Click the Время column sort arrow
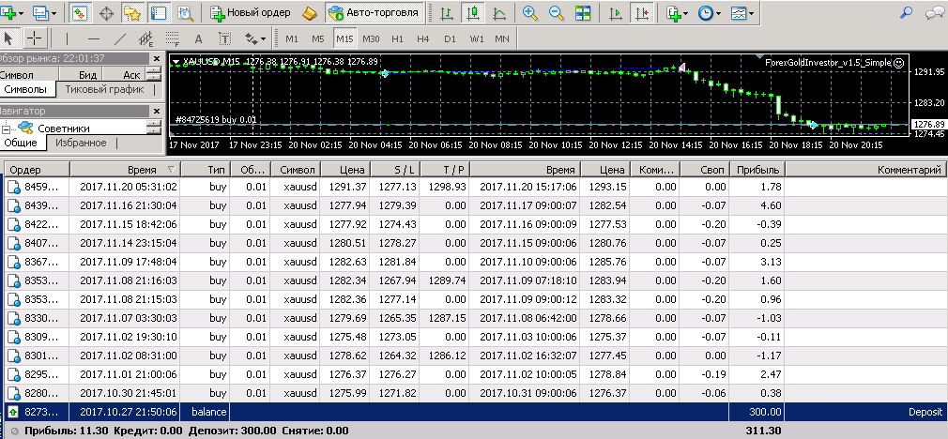The image size is (948, 439). [x=172, y=171]
